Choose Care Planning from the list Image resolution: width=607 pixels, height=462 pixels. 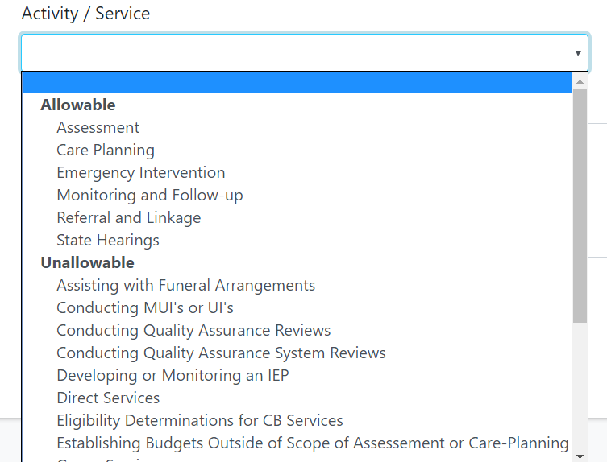coord(106,150)
